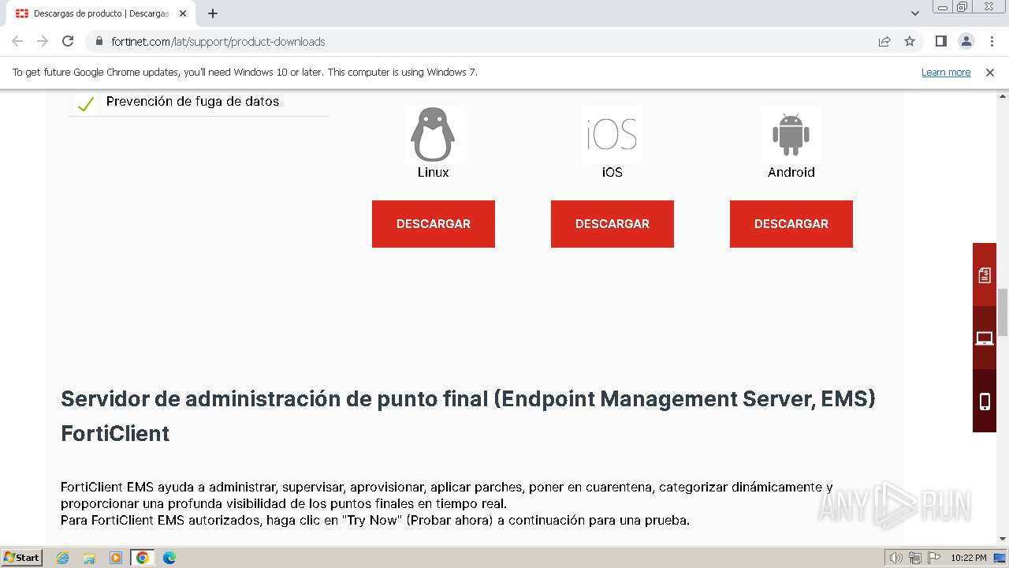Launch Microsoft Edge from taskbar

169,558
